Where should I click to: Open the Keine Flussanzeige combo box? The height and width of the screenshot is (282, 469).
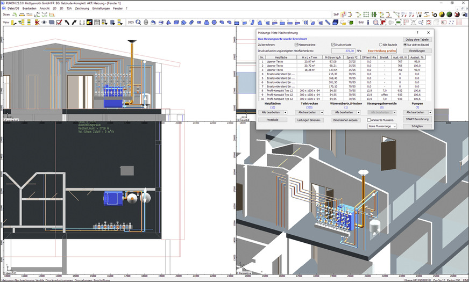tap(382, 126)
